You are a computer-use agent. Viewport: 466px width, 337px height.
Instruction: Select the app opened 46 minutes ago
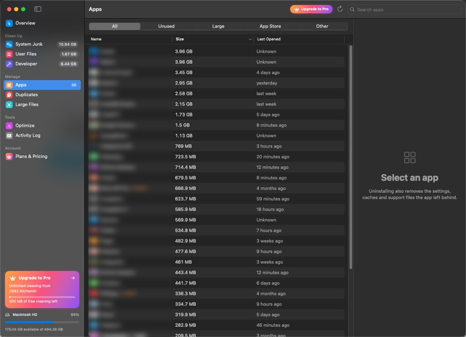point(216,325)
